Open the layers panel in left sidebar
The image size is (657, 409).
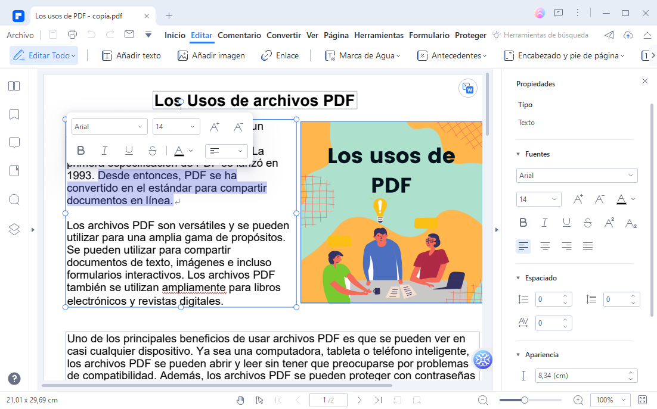point(14,229)
